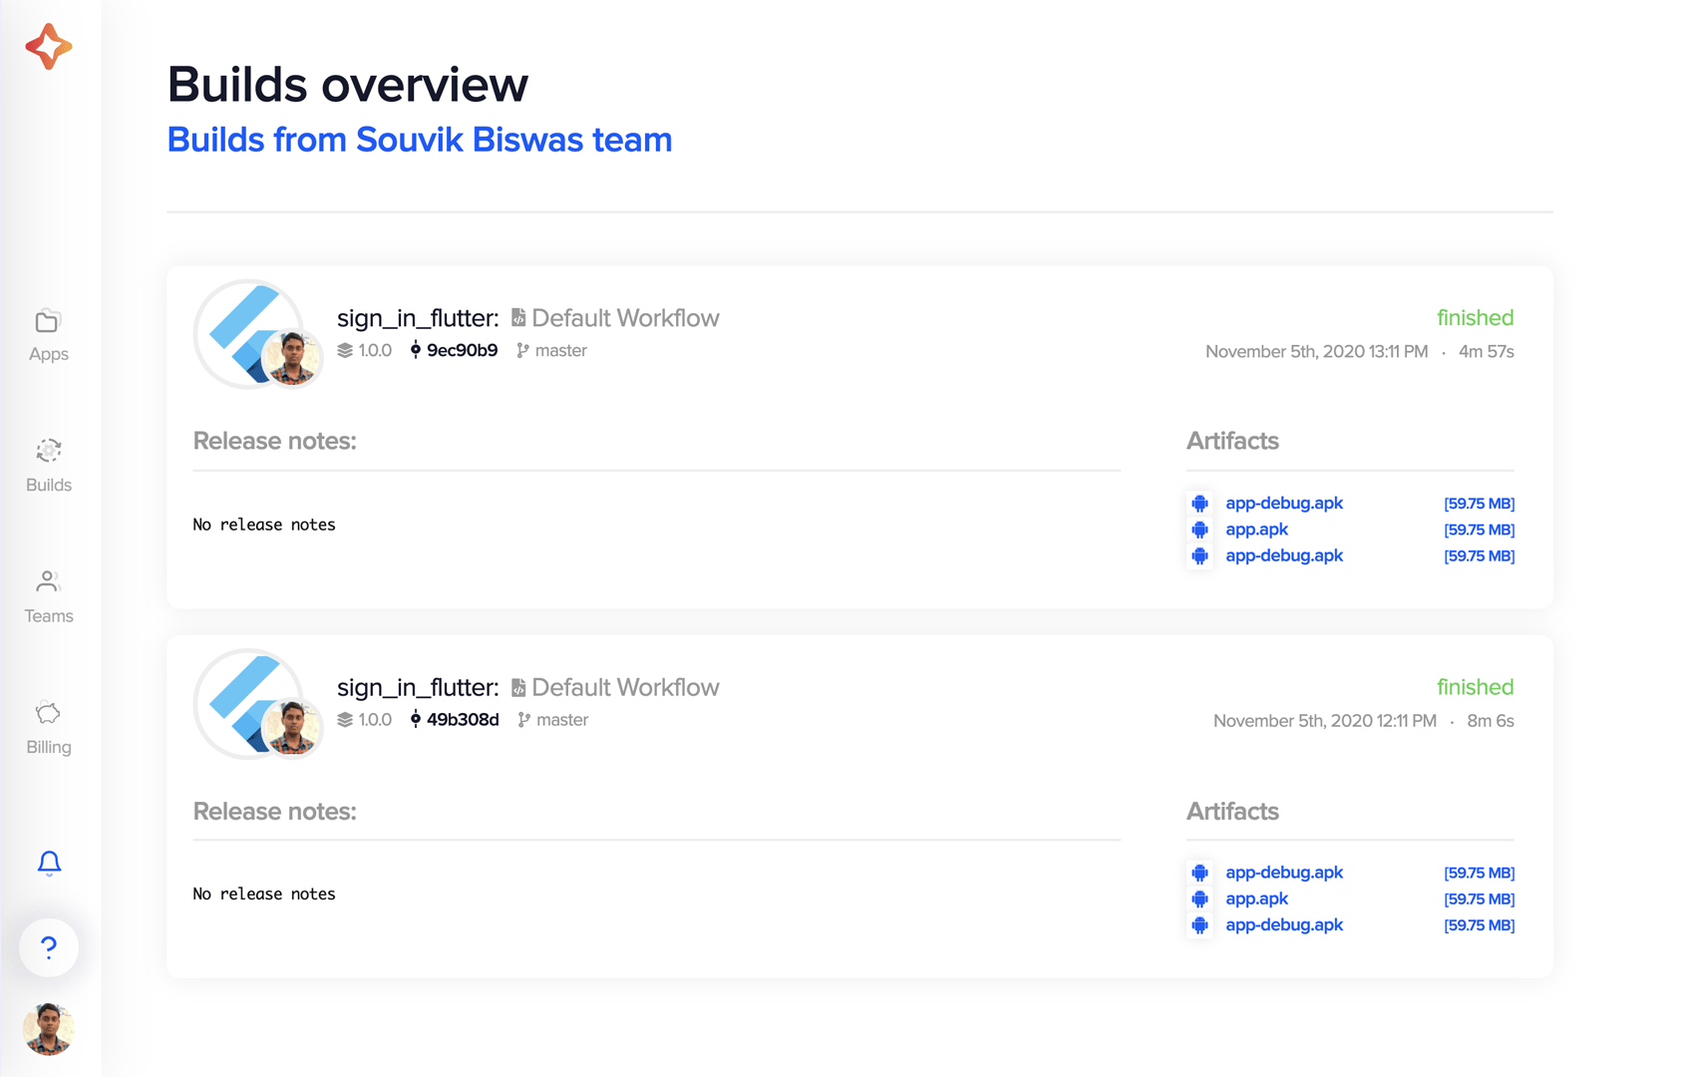Click workflow file icon in build 49b308d

click(518, 687)
